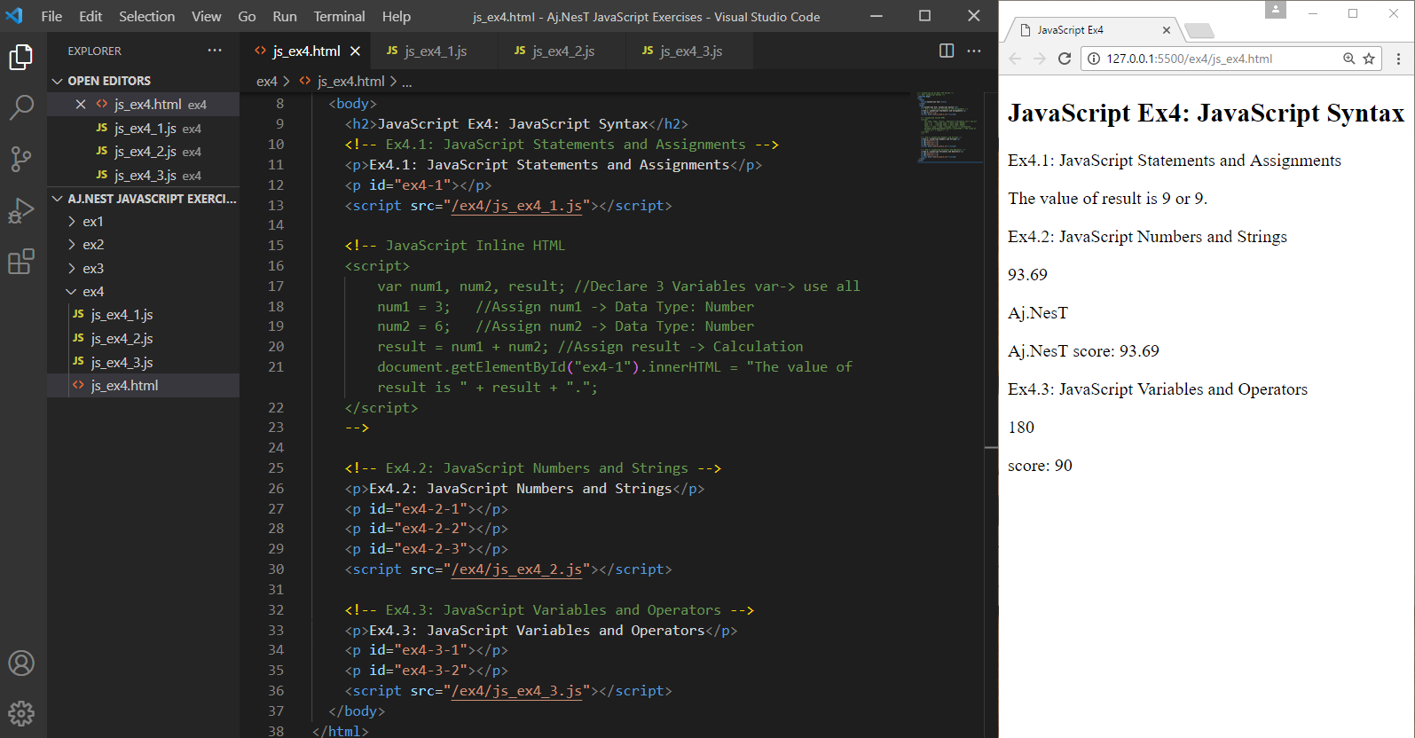Open js_ex4_3.js in the ex4 folder tree
The image size is (1415, 738).
[x=122, y=362]
